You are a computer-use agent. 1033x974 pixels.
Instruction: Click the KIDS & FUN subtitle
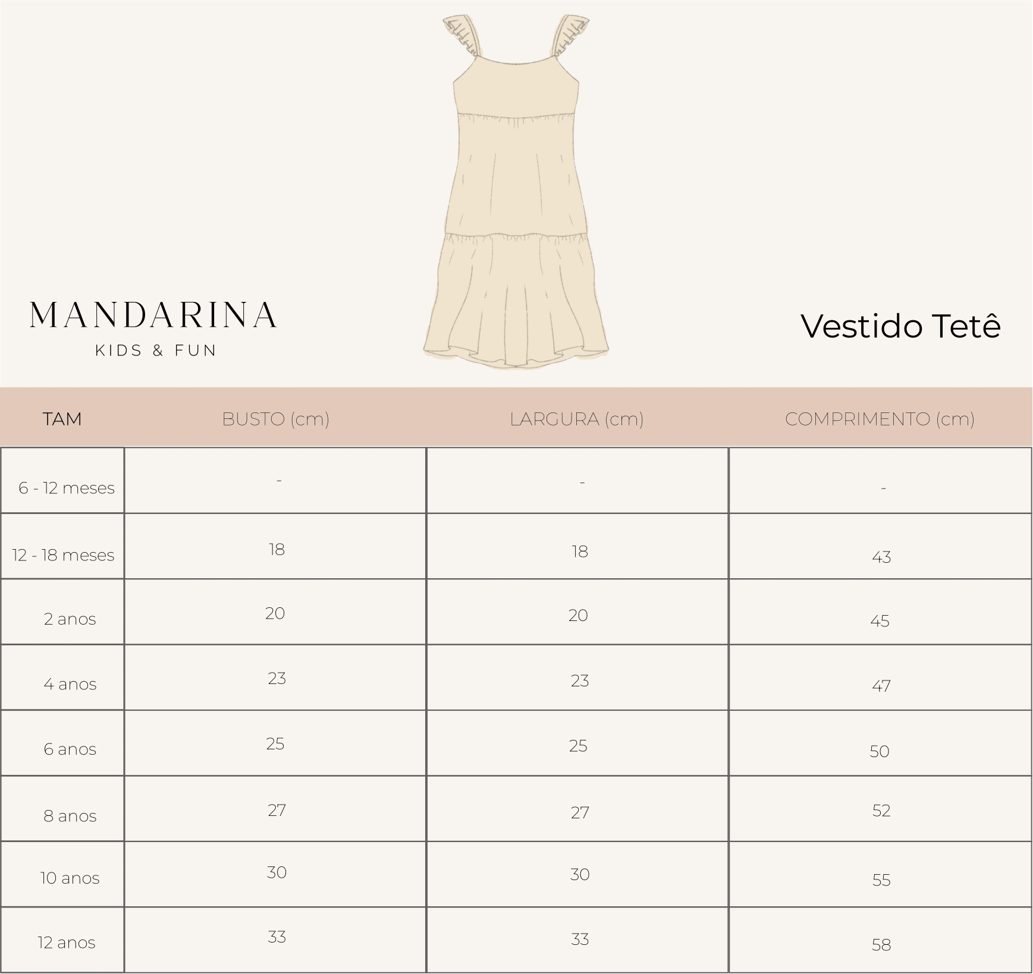[x=156, y=351]
